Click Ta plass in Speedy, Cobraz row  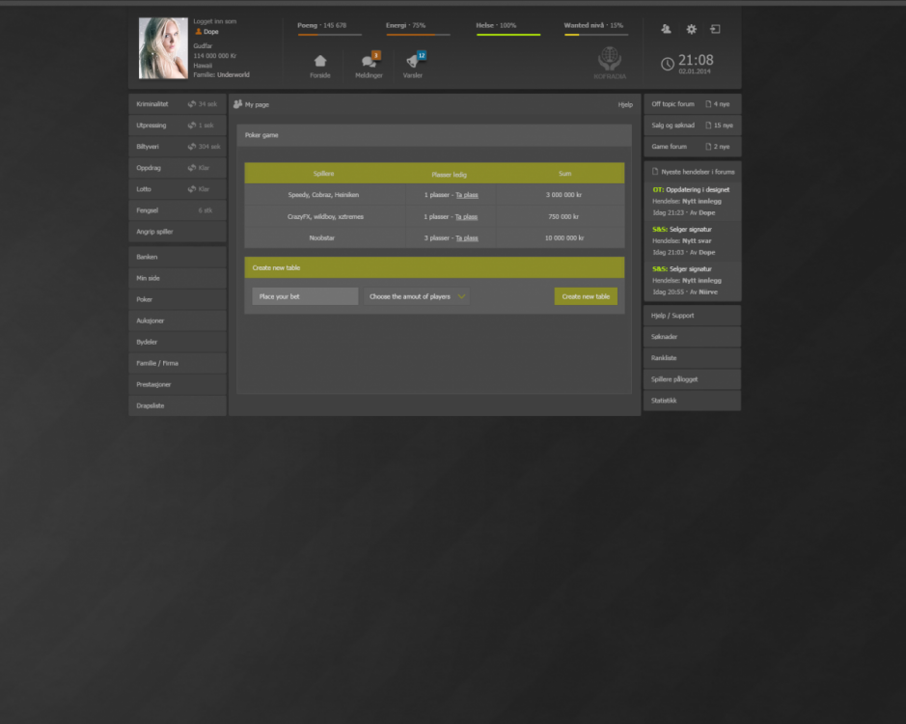(466, 195)
